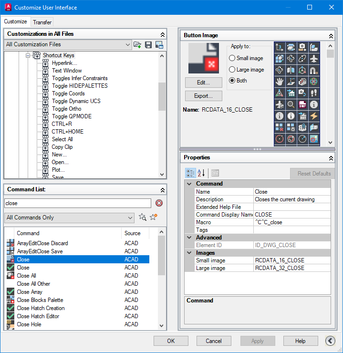The height and width of the screenshot is (353, 343).
Task: Choose the SAT import icon
Action: click(302, 116)
